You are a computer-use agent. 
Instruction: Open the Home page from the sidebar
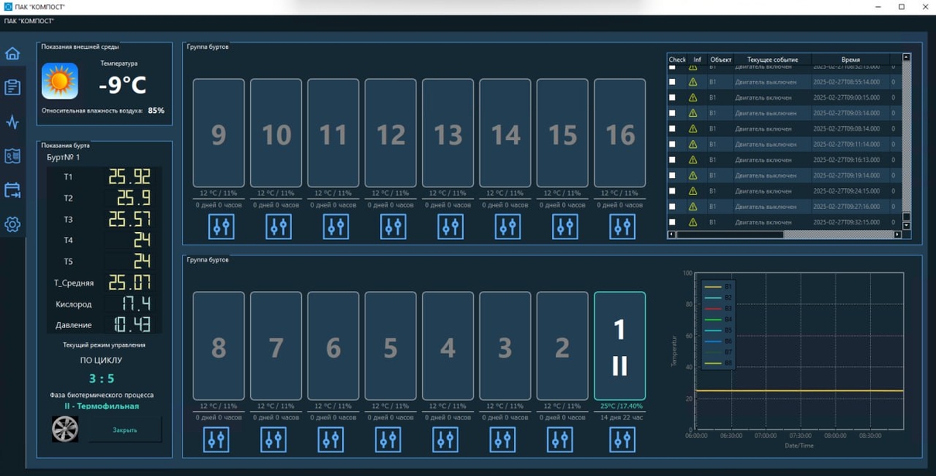tap(12, 53)
